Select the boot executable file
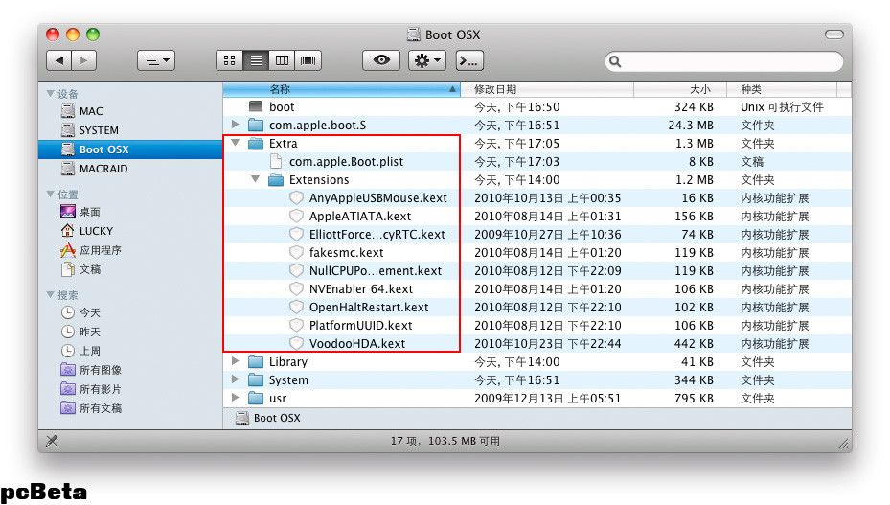890x505 pixels. pos(536,106)
